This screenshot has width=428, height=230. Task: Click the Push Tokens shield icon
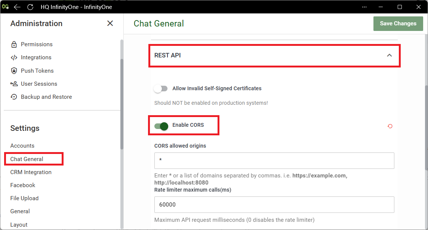[14, 71]
